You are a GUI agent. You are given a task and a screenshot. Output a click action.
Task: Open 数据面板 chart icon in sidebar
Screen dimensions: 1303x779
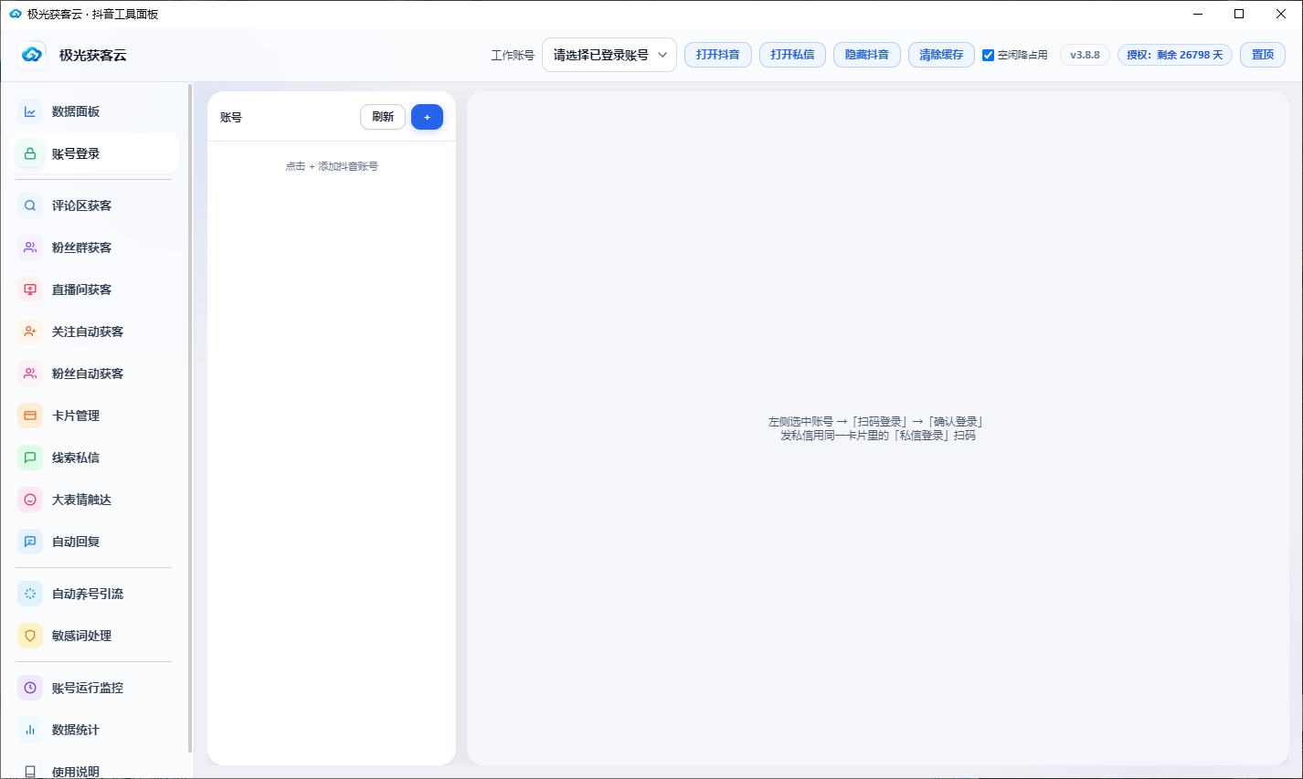click(x=30, y=111)
